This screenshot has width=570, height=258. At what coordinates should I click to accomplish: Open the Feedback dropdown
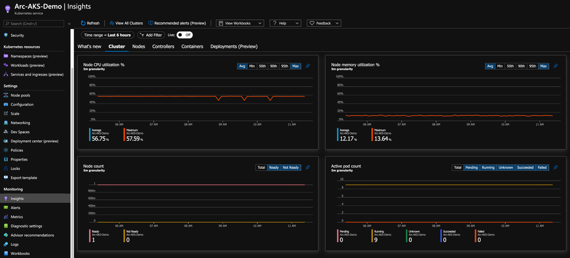324,23
